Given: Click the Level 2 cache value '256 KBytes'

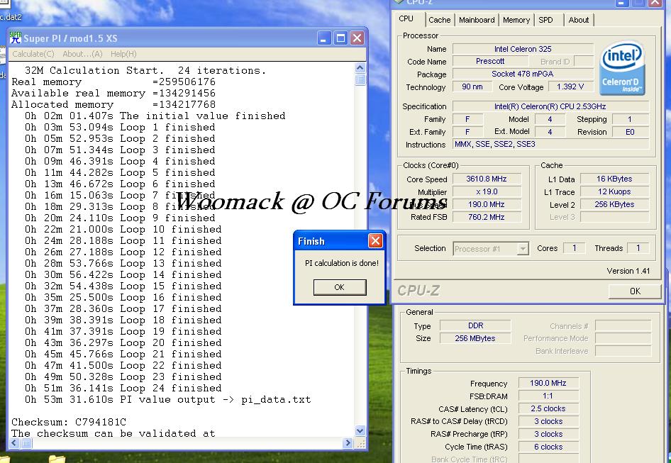Looking at the screenshot, I should [614, 204].
